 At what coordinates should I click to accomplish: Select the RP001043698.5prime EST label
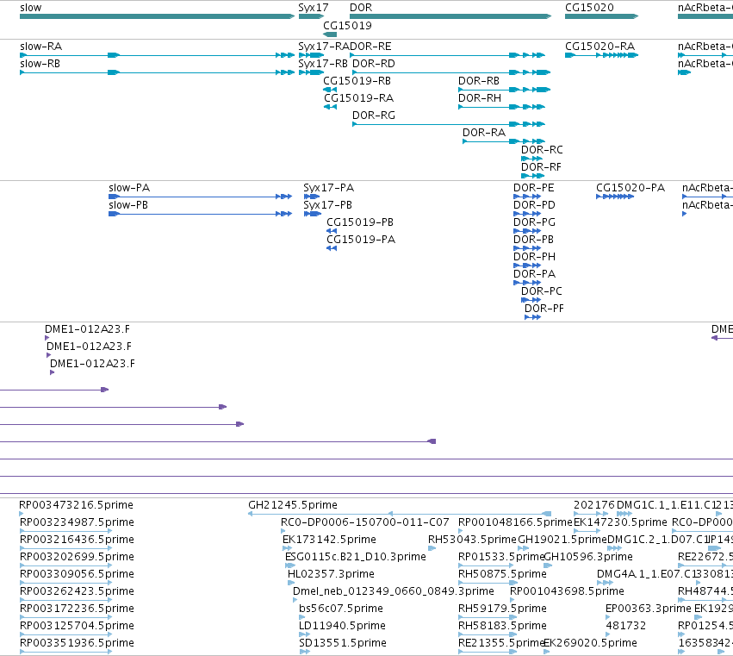(x=567, y=592)
